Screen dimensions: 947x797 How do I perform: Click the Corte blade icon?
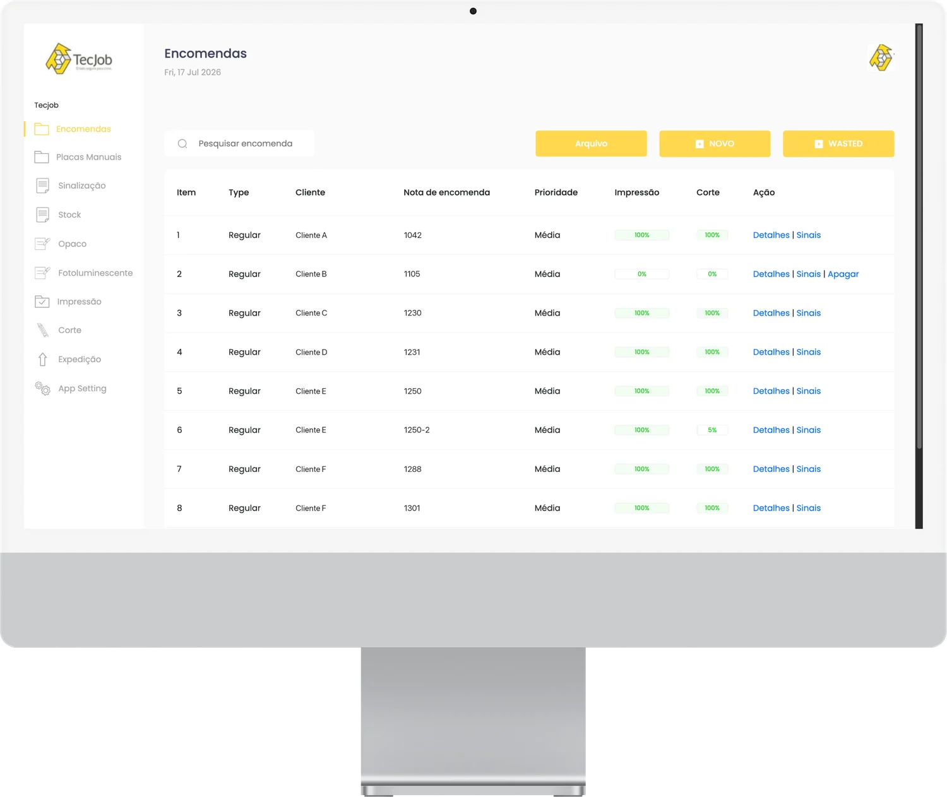[42, 330]
